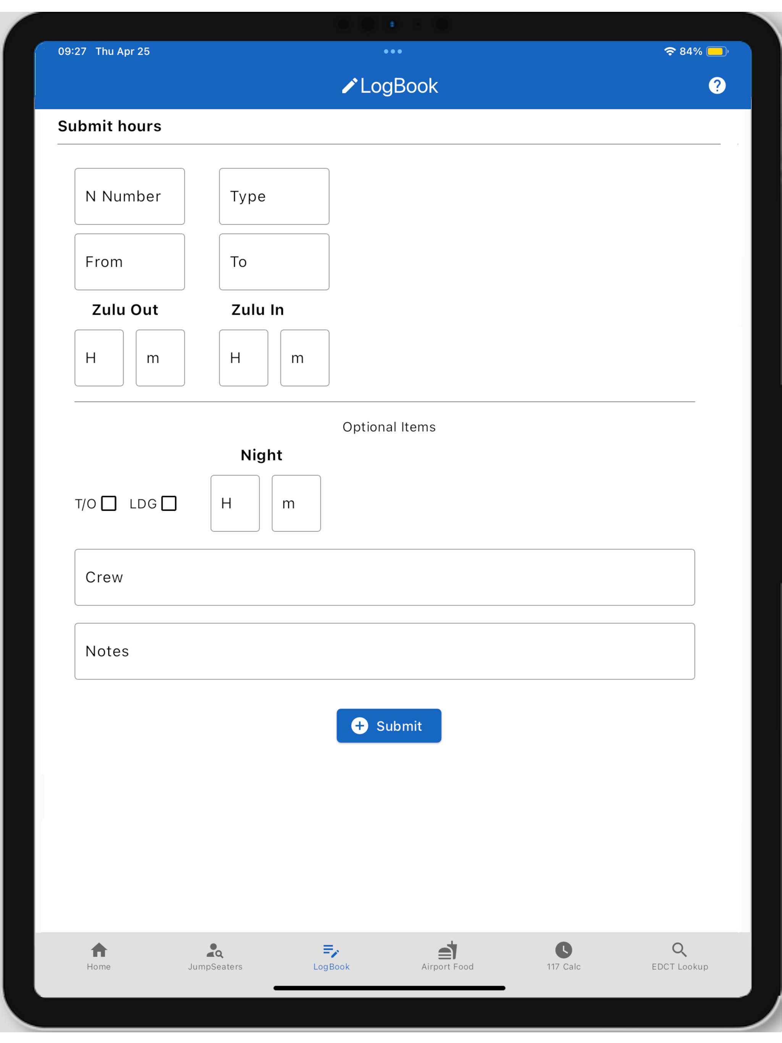Check the Wi-Fi status icon
The width and height of the screenshot is (782, 1043).
tap(669, 52)
